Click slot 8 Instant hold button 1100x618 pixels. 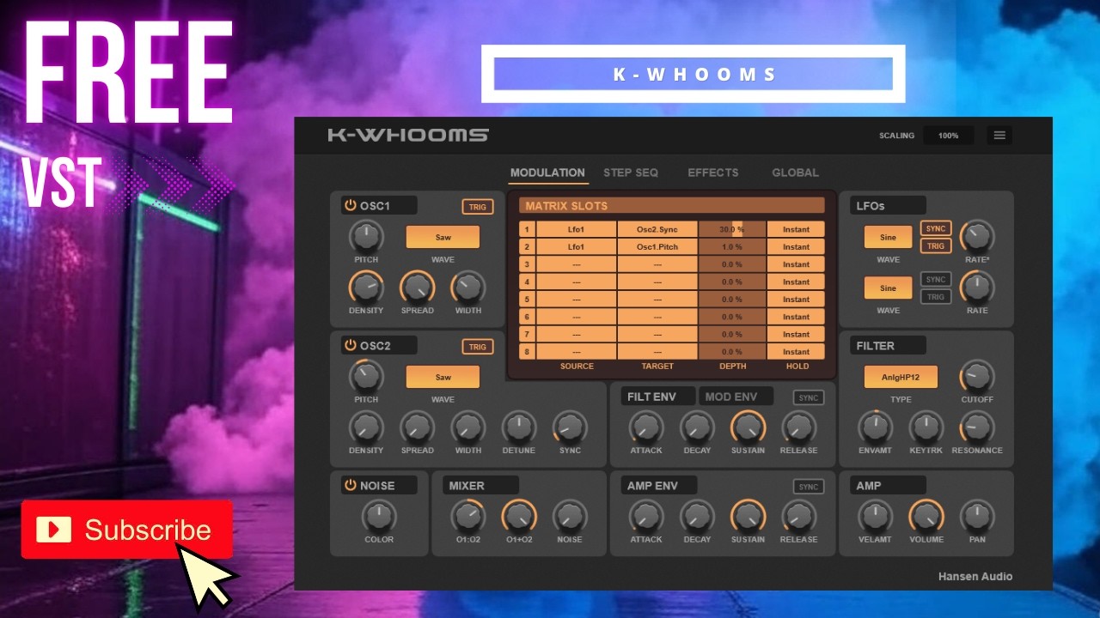point(796,352)
